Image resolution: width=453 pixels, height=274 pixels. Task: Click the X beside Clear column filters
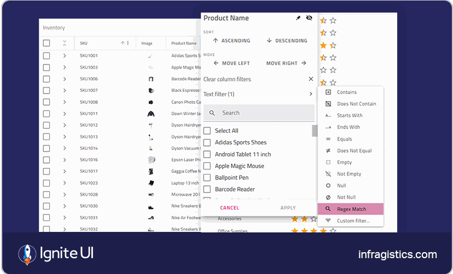[x=311, y=79]
